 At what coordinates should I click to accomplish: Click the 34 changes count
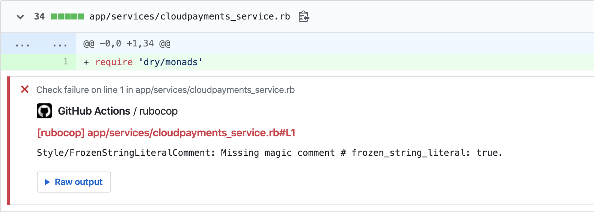tap(39, 16)
